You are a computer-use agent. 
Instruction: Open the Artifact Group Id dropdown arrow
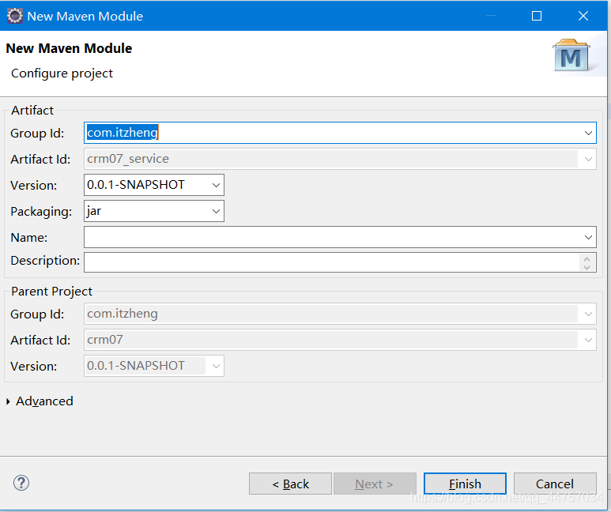point(588,133)
